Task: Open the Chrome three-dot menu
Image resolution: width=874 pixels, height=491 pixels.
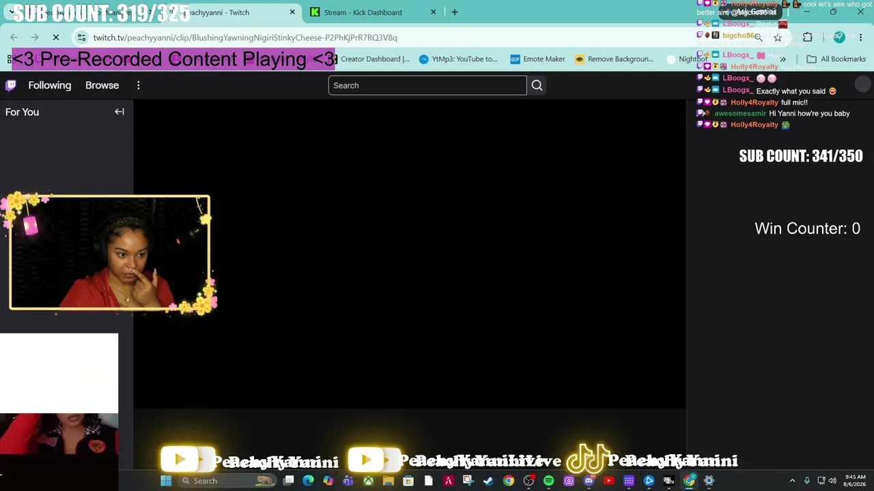Action: point(860,38)
